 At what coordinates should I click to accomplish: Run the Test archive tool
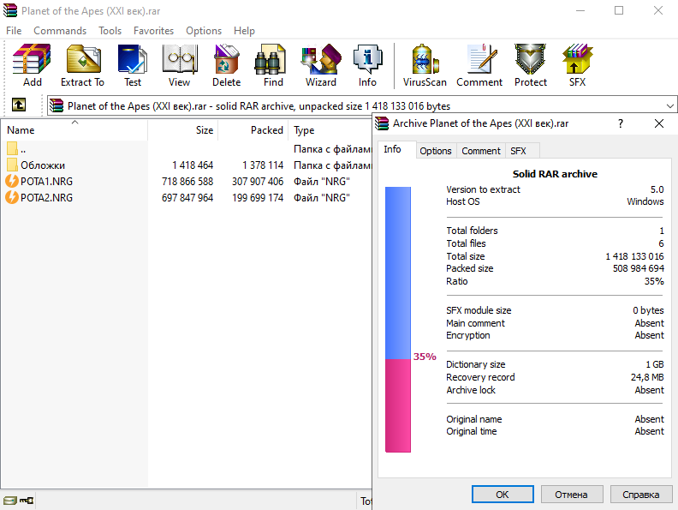(x=133, y=65)
